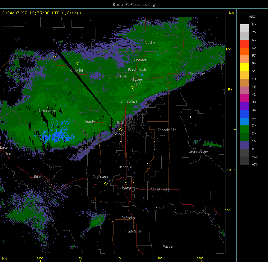Click the Drumheller city label
This screenshot has height=262, width=268.
coord(198,152)
